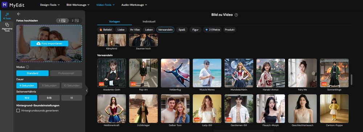Filter templates by Ihr Vibe
The height and width of the screenshot is (132, 363).
pyautogui.click(x=135, y=30)
